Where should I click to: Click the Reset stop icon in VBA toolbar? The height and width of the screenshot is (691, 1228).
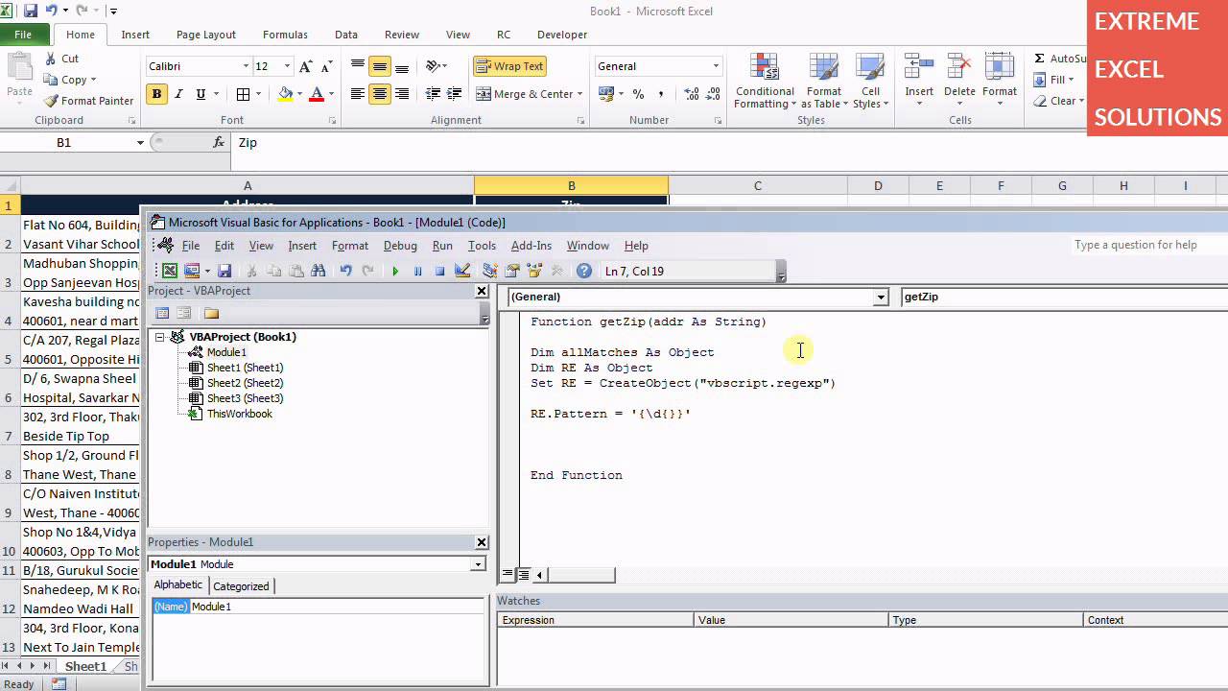(x=439, y=272)
